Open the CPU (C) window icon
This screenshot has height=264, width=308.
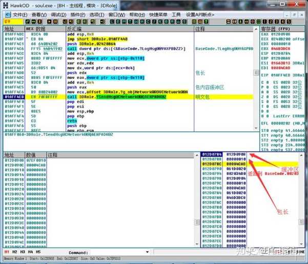(148, 21)
